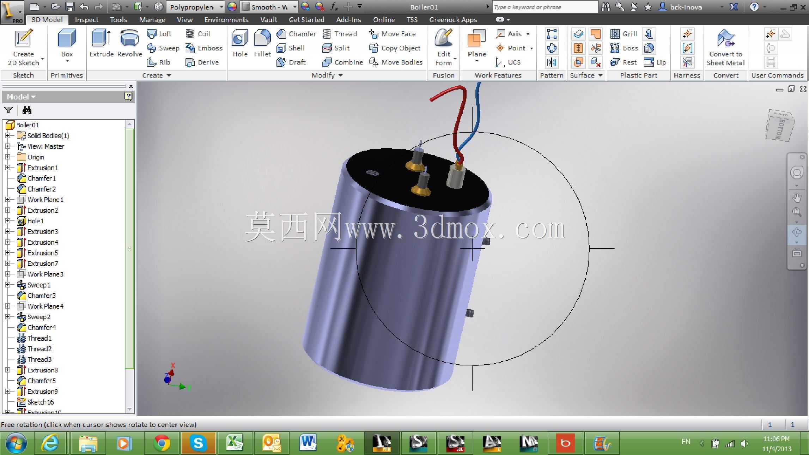Select the Shell tool
Image resolution: width=809 pixels, height=455 pixels.
click(291, 48)
